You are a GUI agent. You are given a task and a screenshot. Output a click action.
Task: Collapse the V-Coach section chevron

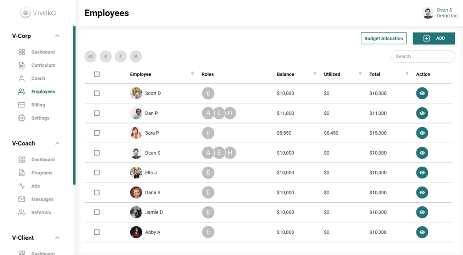(57, 143)
